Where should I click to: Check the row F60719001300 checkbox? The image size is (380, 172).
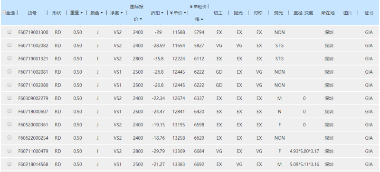tap(9, 32)
